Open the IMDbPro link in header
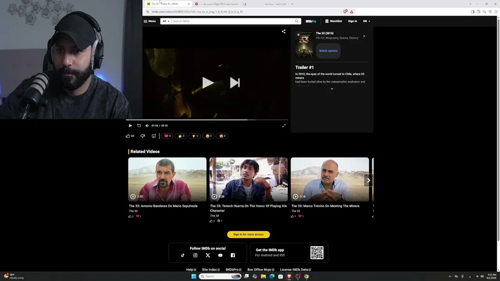 311,21
